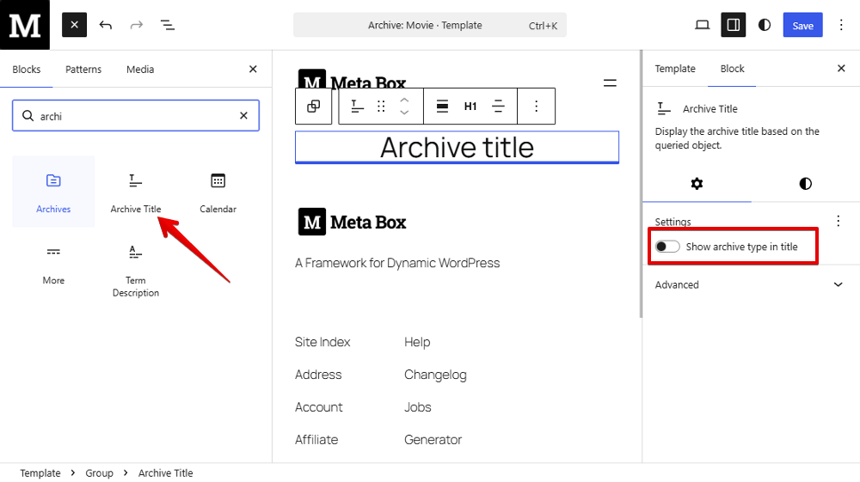
Task: Insert the Archive Title block
Action: pos(136,192)
